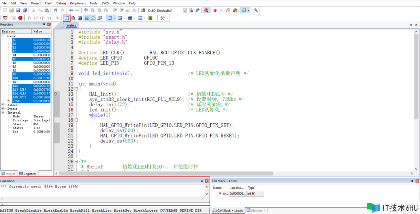
Task: Pin the Command panel with pushpin
Action: (202, 181)
